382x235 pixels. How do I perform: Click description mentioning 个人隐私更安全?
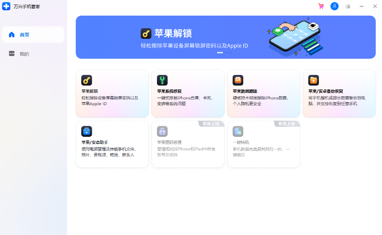click(261, 101)
